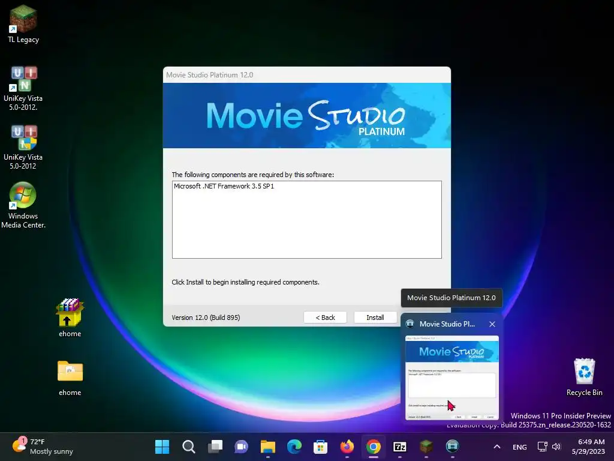Open 7-Zip from the taskbar

tap(399, 447)
